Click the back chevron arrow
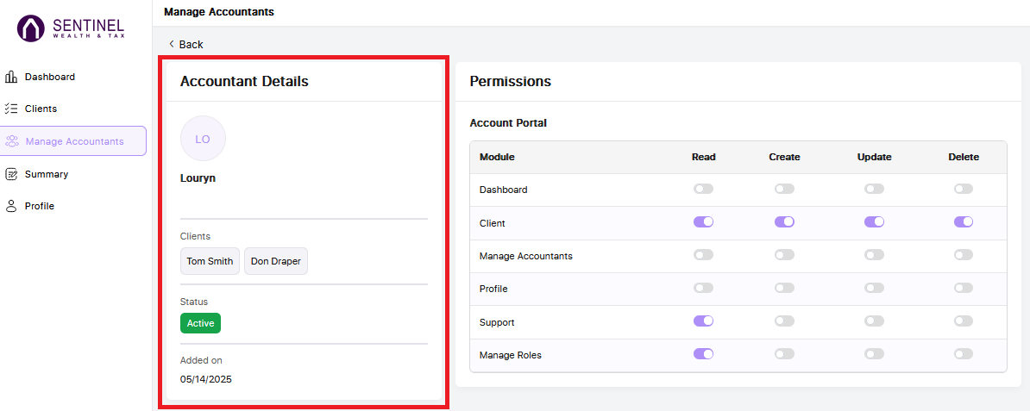This screenshot has height=411, width=1030. pyautogui.click(x=172, y=44)
